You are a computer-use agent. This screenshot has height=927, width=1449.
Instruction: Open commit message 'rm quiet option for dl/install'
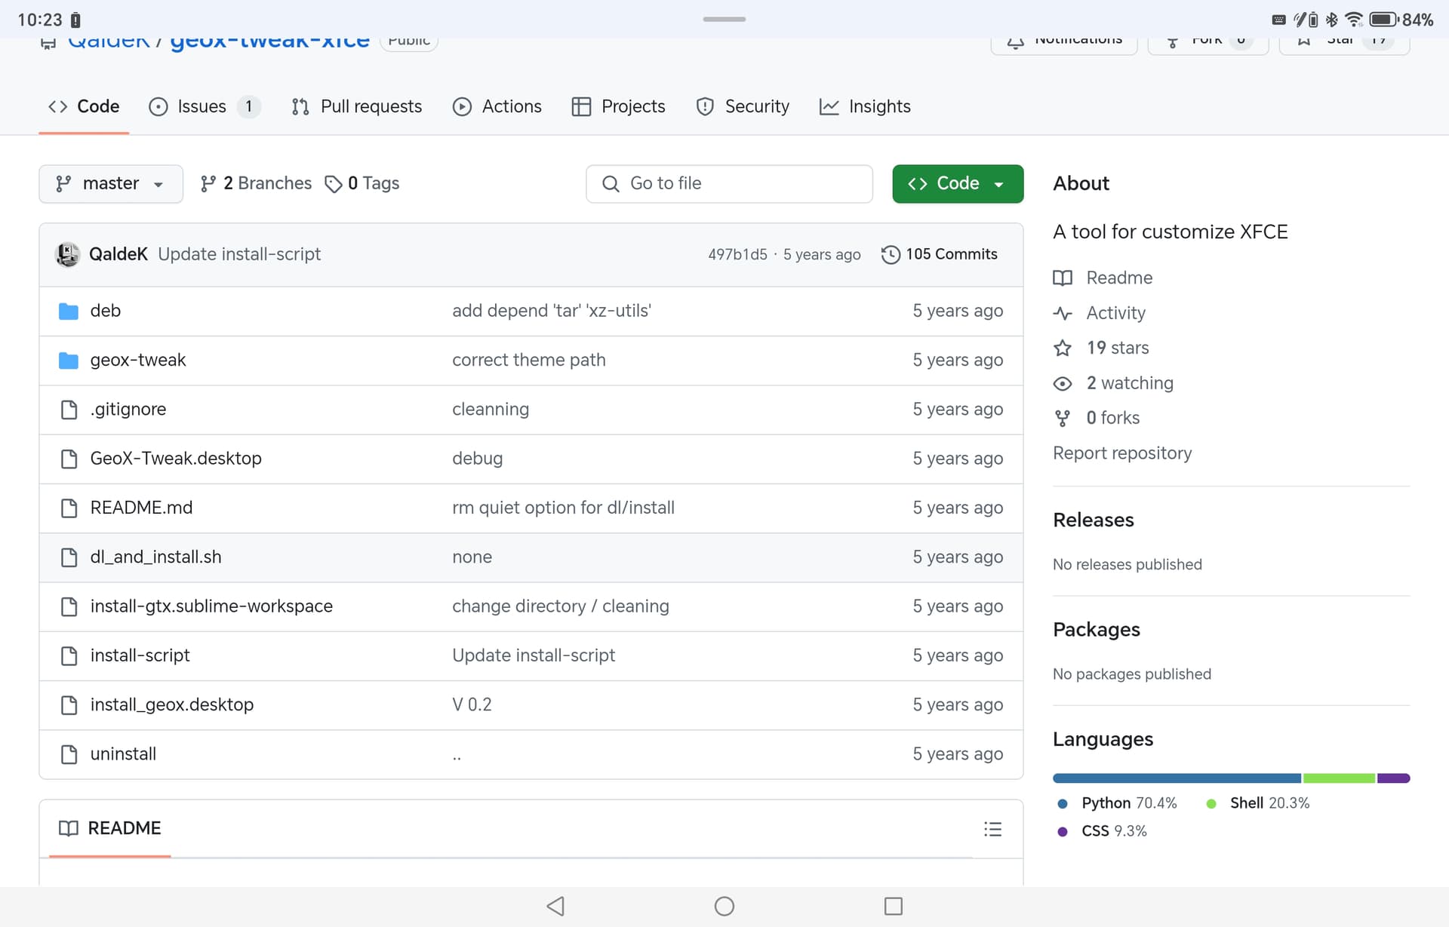(x=563, y=508)
